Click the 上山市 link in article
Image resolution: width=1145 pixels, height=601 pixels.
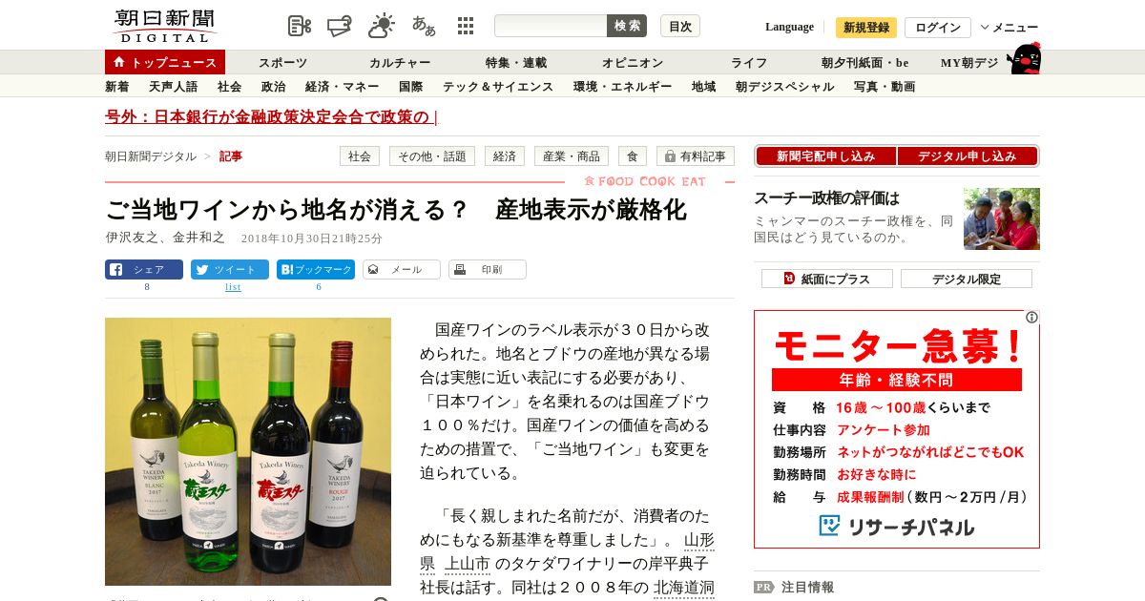point(468,563)
